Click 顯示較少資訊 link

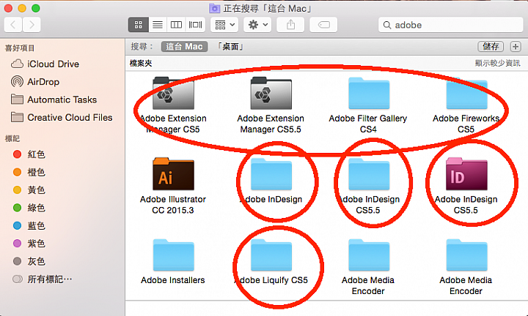[x=498, y=63]
